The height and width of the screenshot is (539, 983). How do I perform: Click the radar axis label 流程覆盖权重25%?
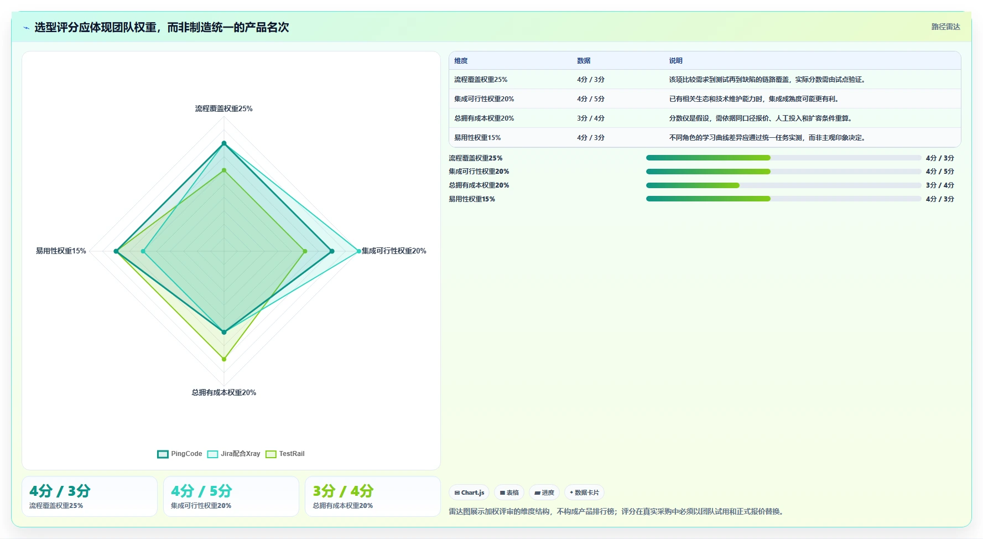[x=224, y=109]
